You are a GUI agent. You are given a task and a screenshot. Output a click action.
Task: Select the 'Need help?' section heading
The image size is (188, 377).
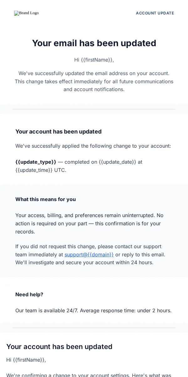[29, 294]
